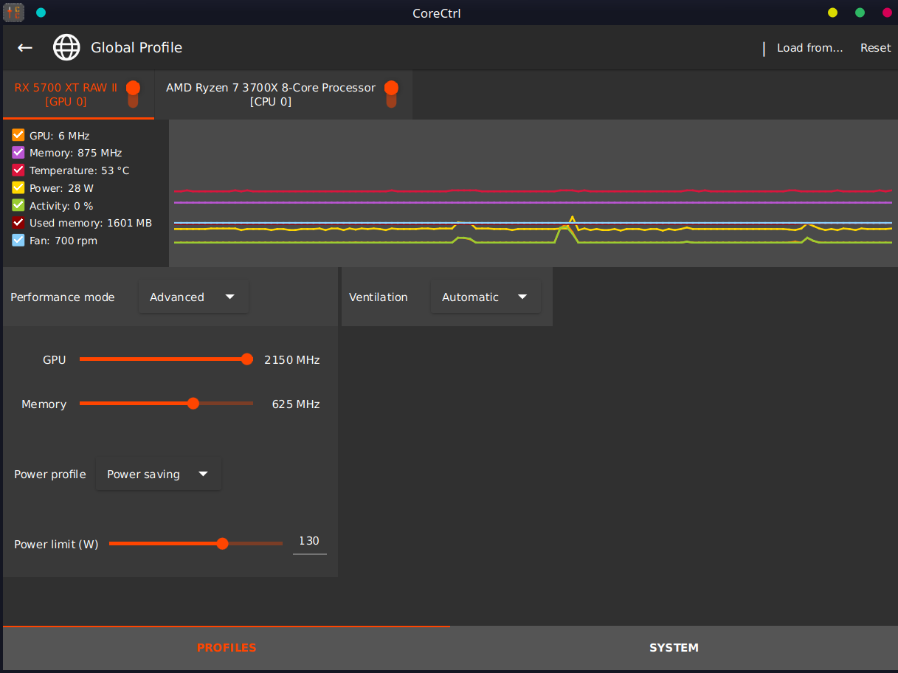
Task: Uncheck the Memory 875 MHz checkbox
Action: [18, 153]
